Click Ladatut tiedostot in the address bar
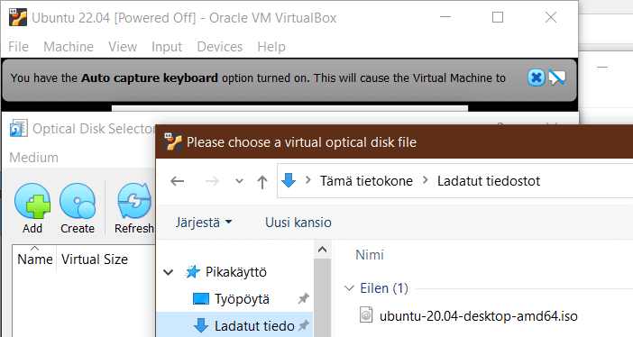The image size is (633, 337). point(489,181)
